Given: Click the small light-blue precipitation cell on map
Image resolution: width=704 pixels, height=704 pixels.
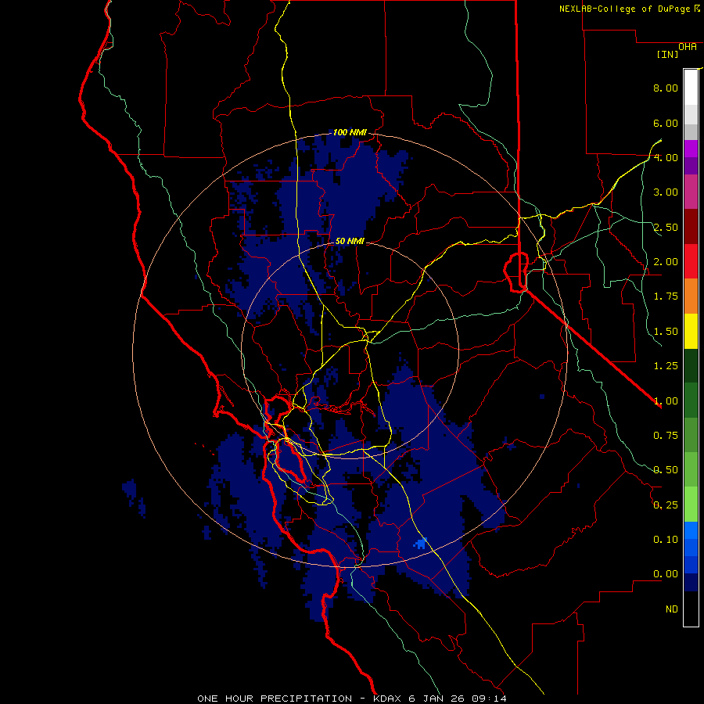Looking at the screenshot, I should [420, 544].
